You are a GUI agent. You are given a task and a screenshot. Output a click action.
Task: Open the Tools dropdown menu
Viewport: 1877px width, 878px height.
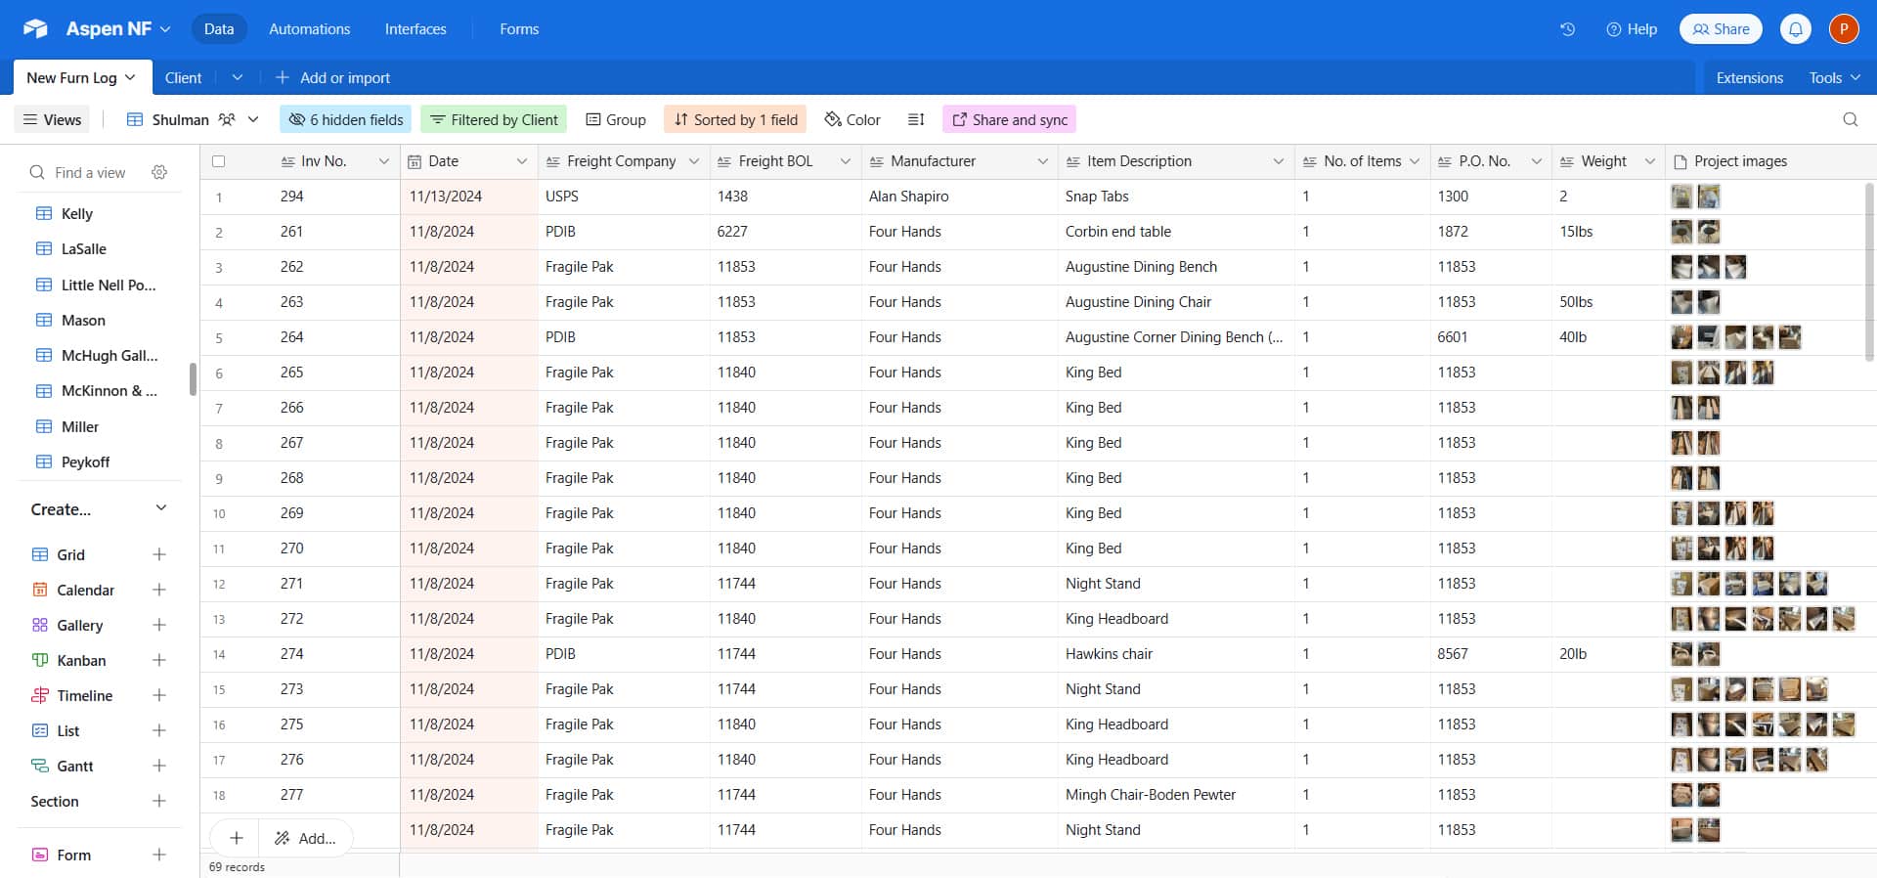click(1833, 78)
